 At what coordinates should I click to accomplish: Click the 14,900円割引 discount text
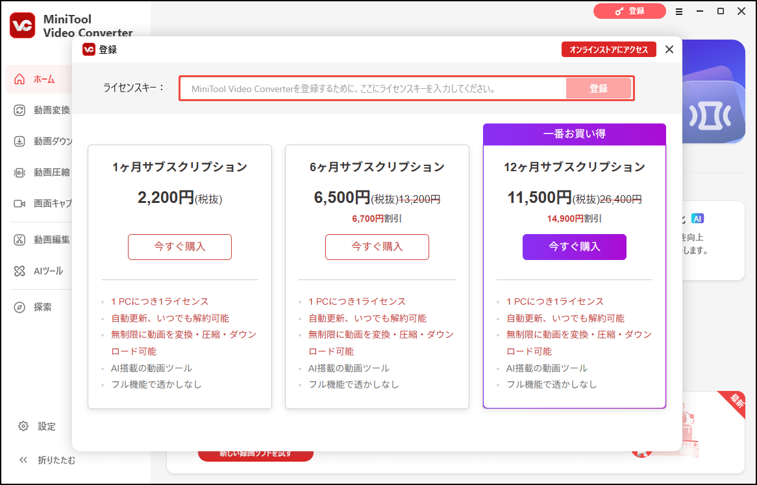pos(575,219)
